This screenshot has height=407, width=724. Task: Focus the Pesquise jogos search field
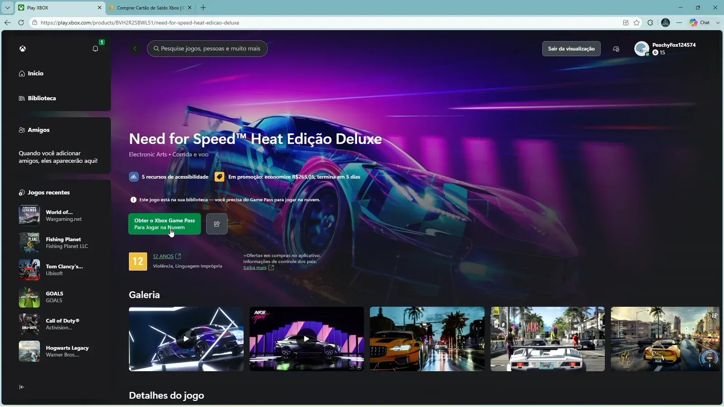pos(207,48)
